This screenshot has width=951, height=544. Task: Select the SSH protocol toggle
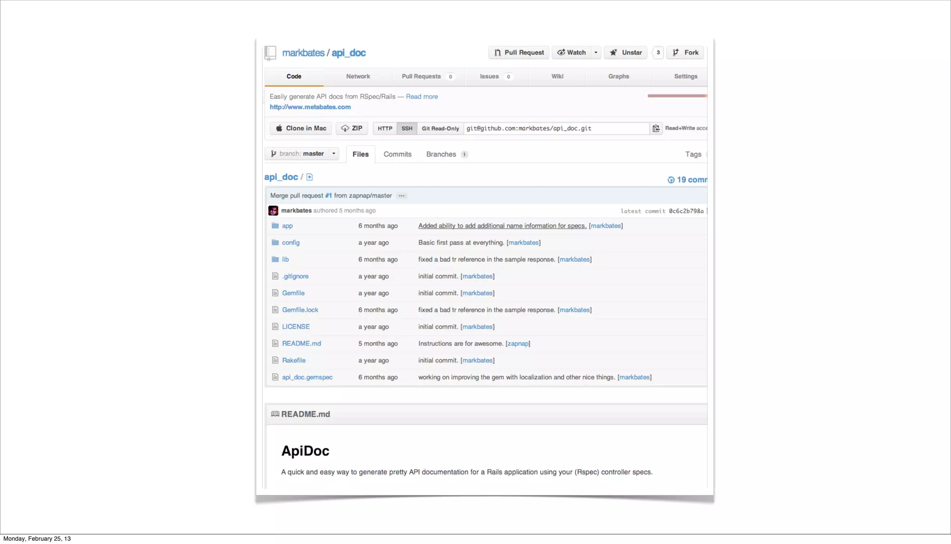pos(407,128)
